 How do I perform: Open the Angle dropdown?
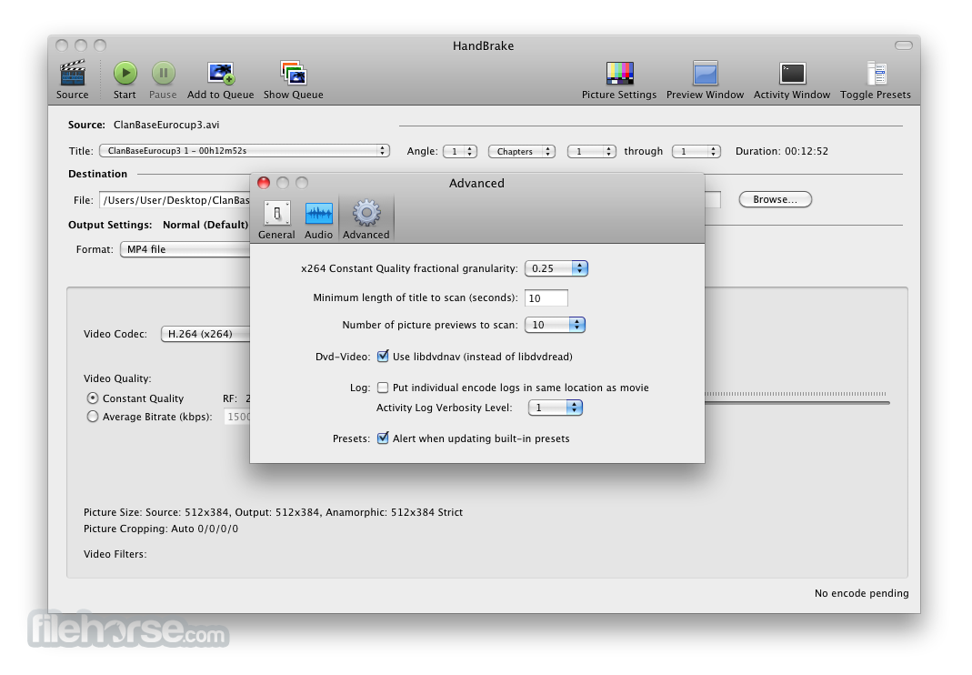tap(460, 151)
